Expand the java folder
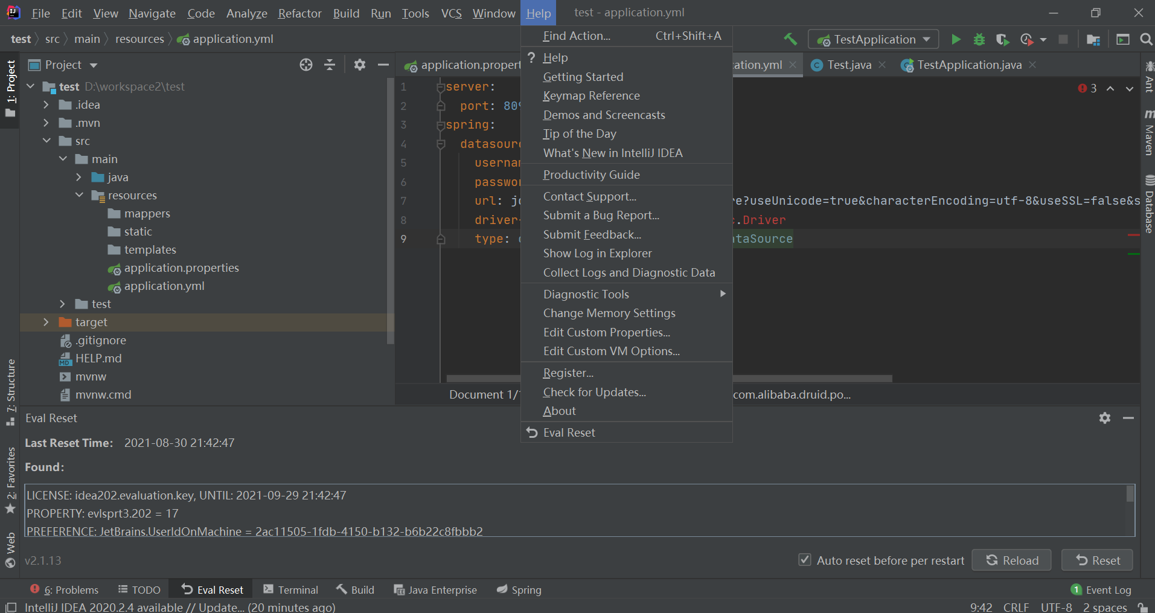The width and height of the screenshot is (1155, 613). tap(78, 177)
